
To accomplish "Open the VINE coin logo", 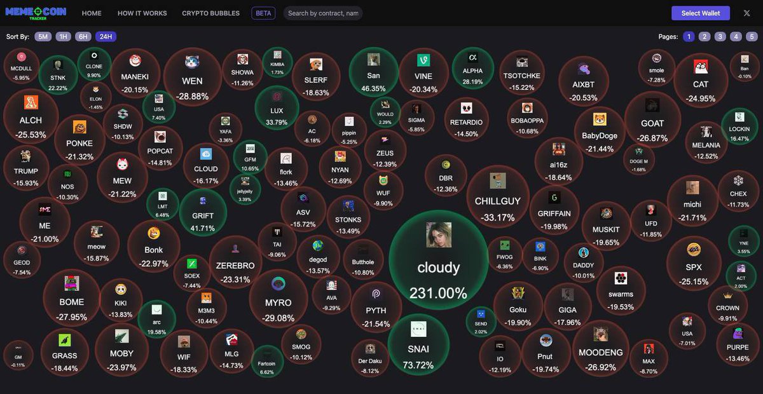I will (423, 60).
